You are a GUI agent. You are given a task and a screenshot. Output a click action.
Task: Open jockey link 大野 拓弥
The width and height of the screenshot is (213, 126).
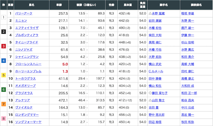(x=155, y=57)
